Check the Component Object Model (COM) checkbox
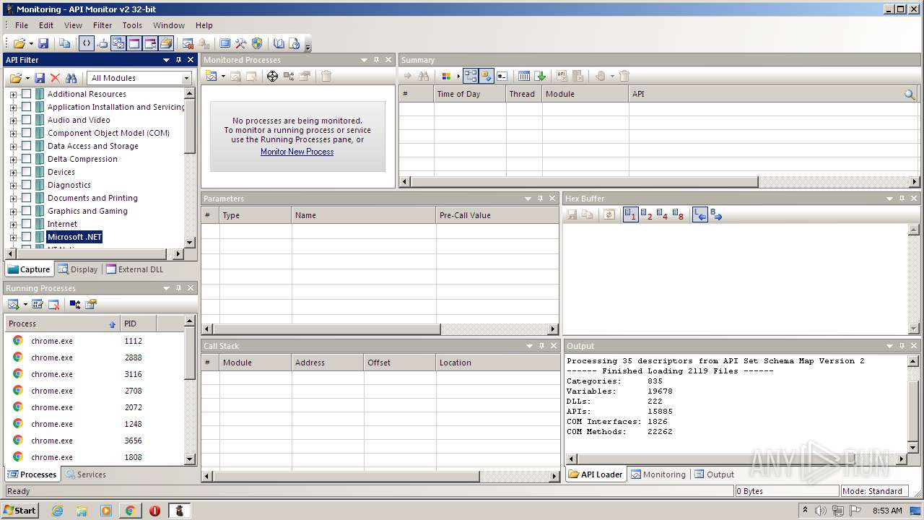The height and width of the screenshot is (520, 924). [x=27, y=133]
